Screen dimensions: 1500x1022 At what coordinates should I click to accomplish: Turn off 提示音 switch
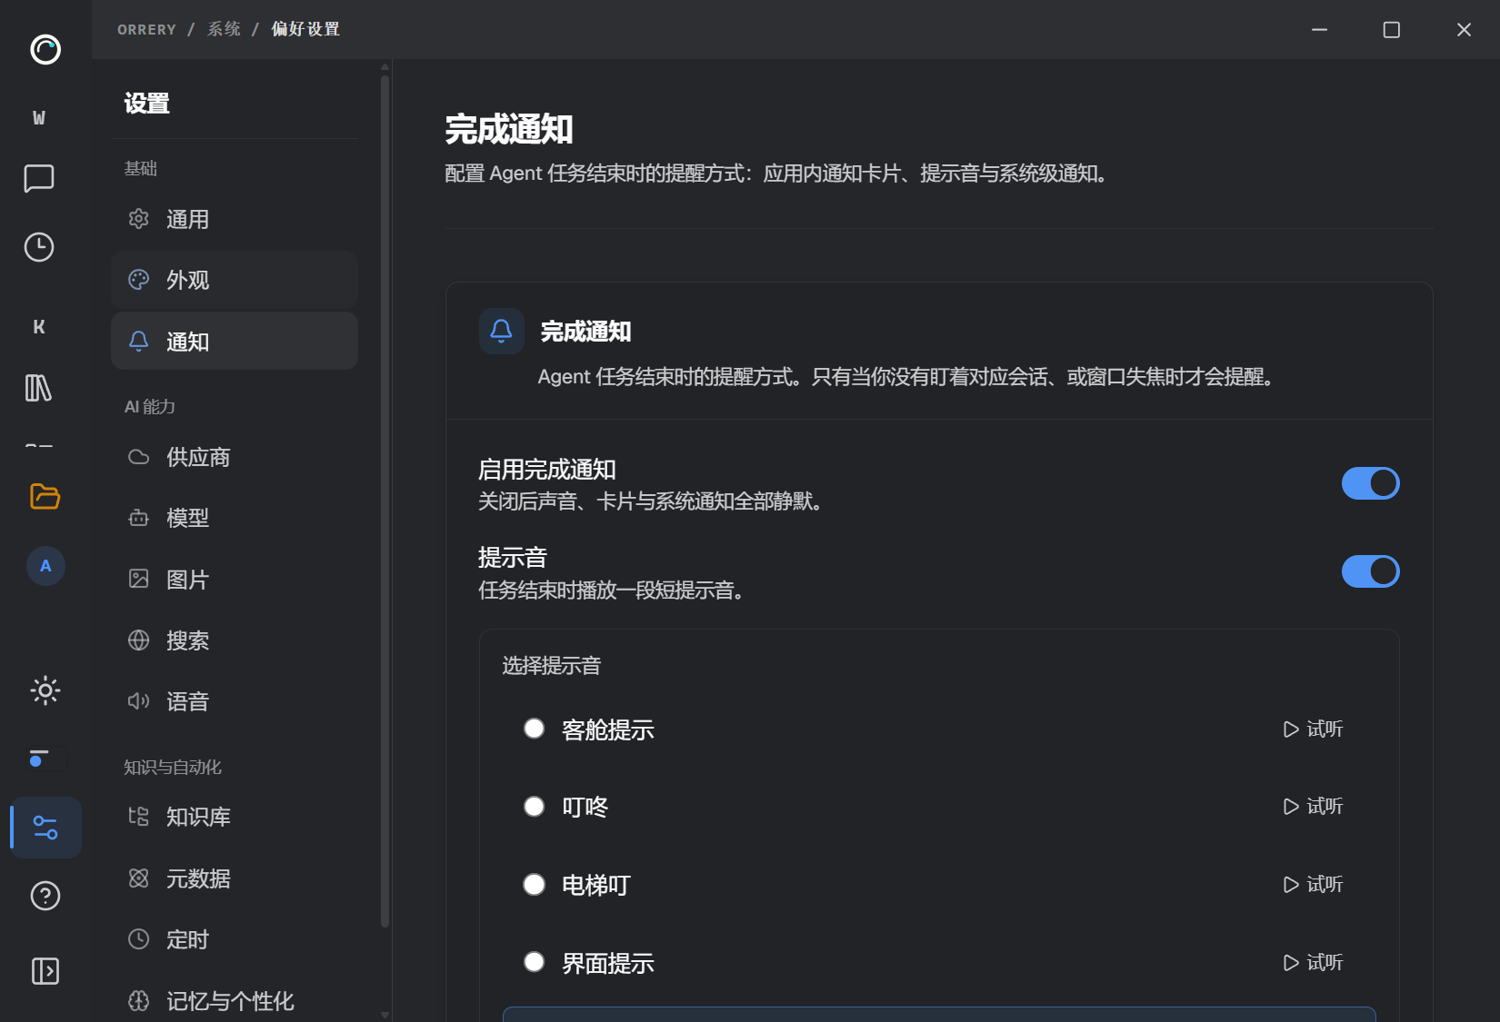tap(1371, 571)
